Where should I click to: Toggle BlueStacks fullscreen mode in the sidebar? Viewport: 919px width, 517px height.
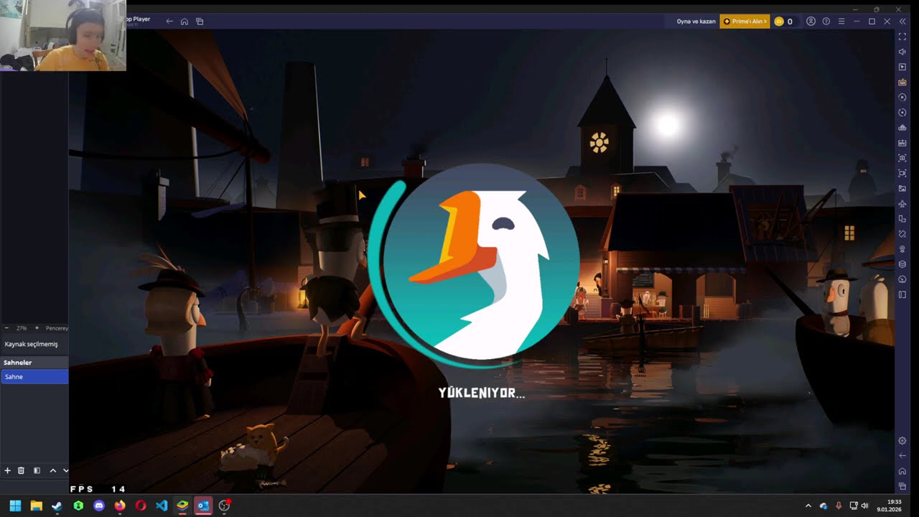[x=902, y=36]
